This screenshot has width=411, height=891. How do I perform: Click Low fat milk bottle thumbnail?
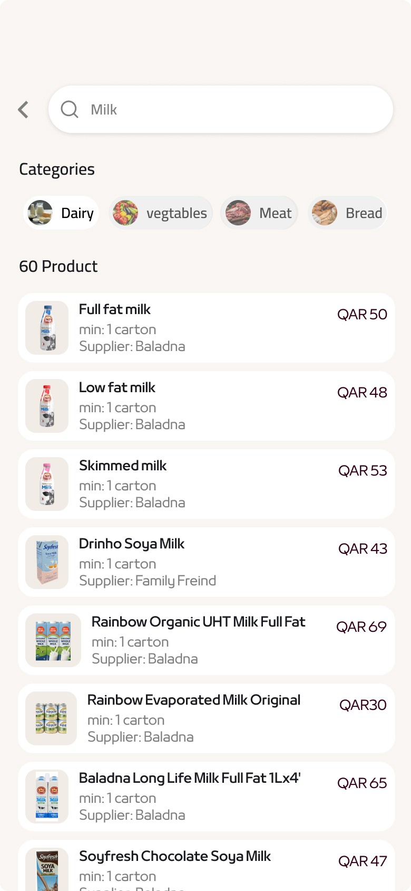47,406
